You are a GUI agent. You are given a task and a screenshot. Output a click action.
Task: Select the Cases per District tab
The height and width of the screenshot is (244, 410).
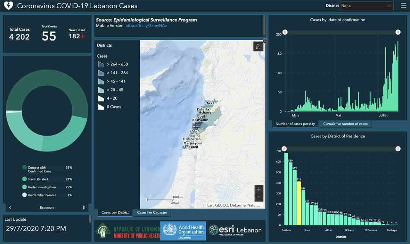(115, 212)
